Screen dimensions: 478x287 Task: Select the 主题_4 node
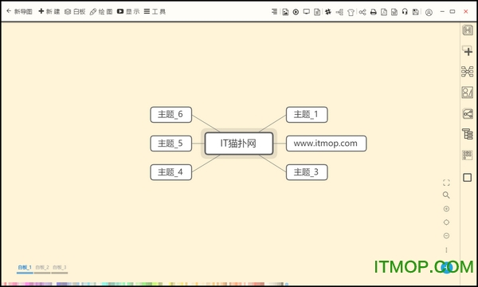pos(171,172)
